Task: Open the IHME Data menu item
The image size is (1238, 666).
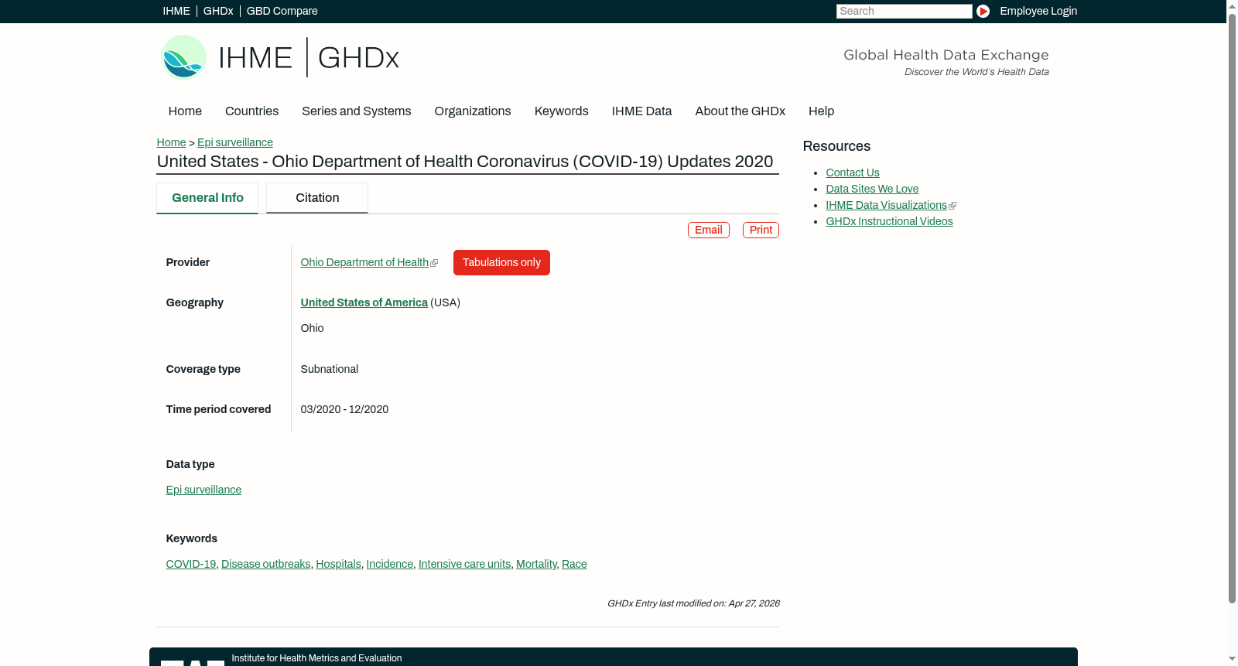Action: pos(641,111)
